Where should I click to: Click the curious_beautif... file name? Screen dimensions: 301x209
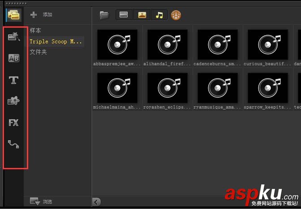click(267, 64)
